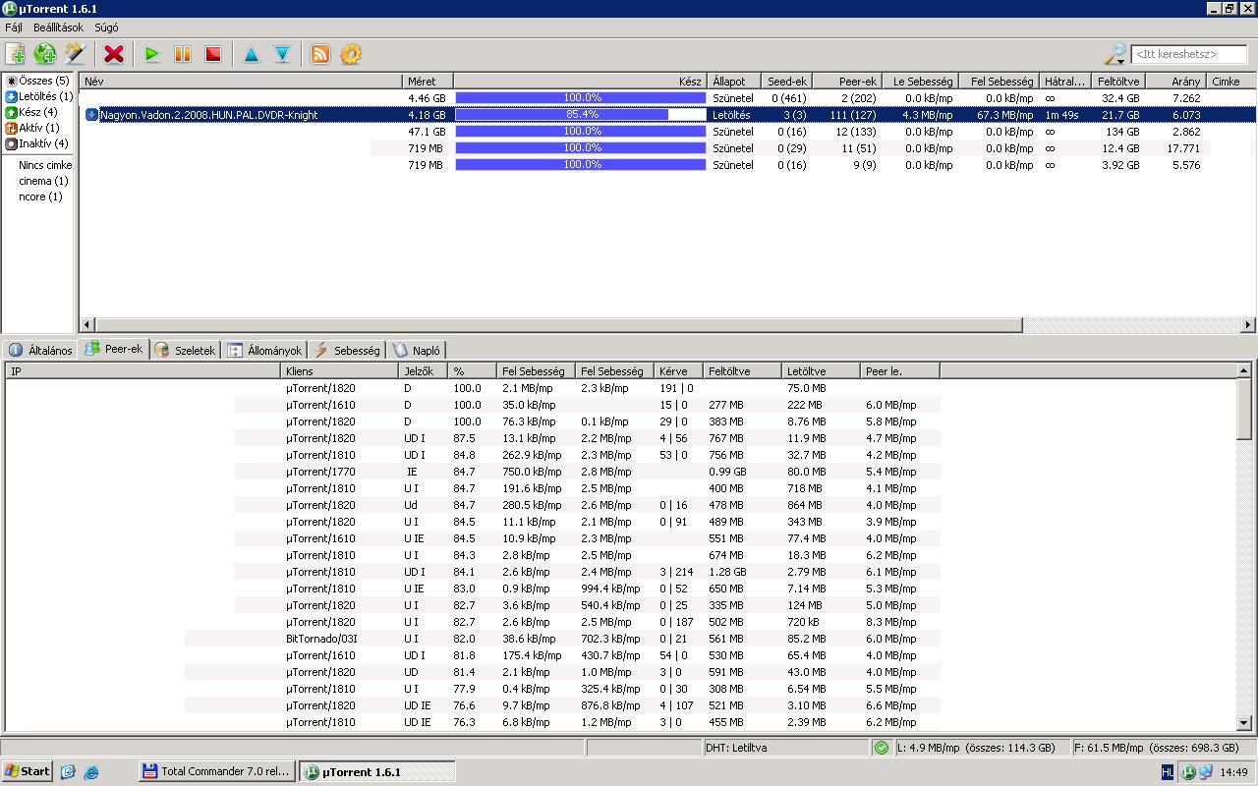Open the Súgó menu
The height and width of the screenshot is (786, 1258).
pyautogui.click(x=105, y=28)
